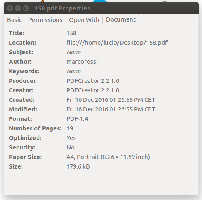Select the Title value 158

(x=71, y=33)
